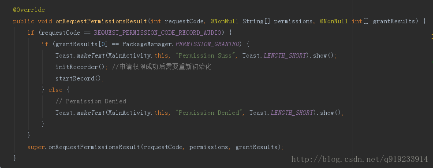
Task: Place the cursor on the initRecorder() call
Action: click(80, 67)
